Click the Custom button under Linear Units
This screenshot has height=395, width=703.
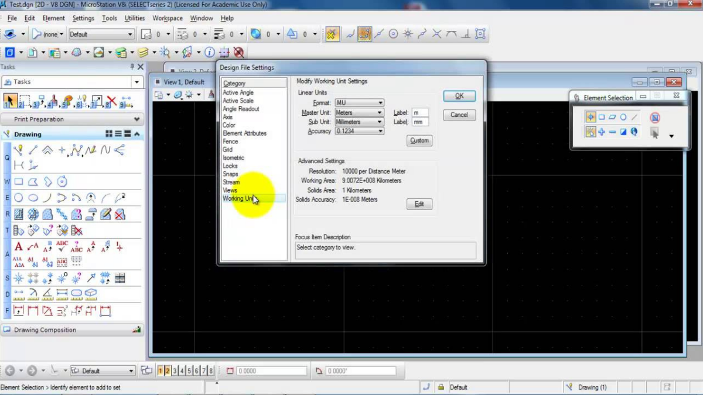coord(419,140)
